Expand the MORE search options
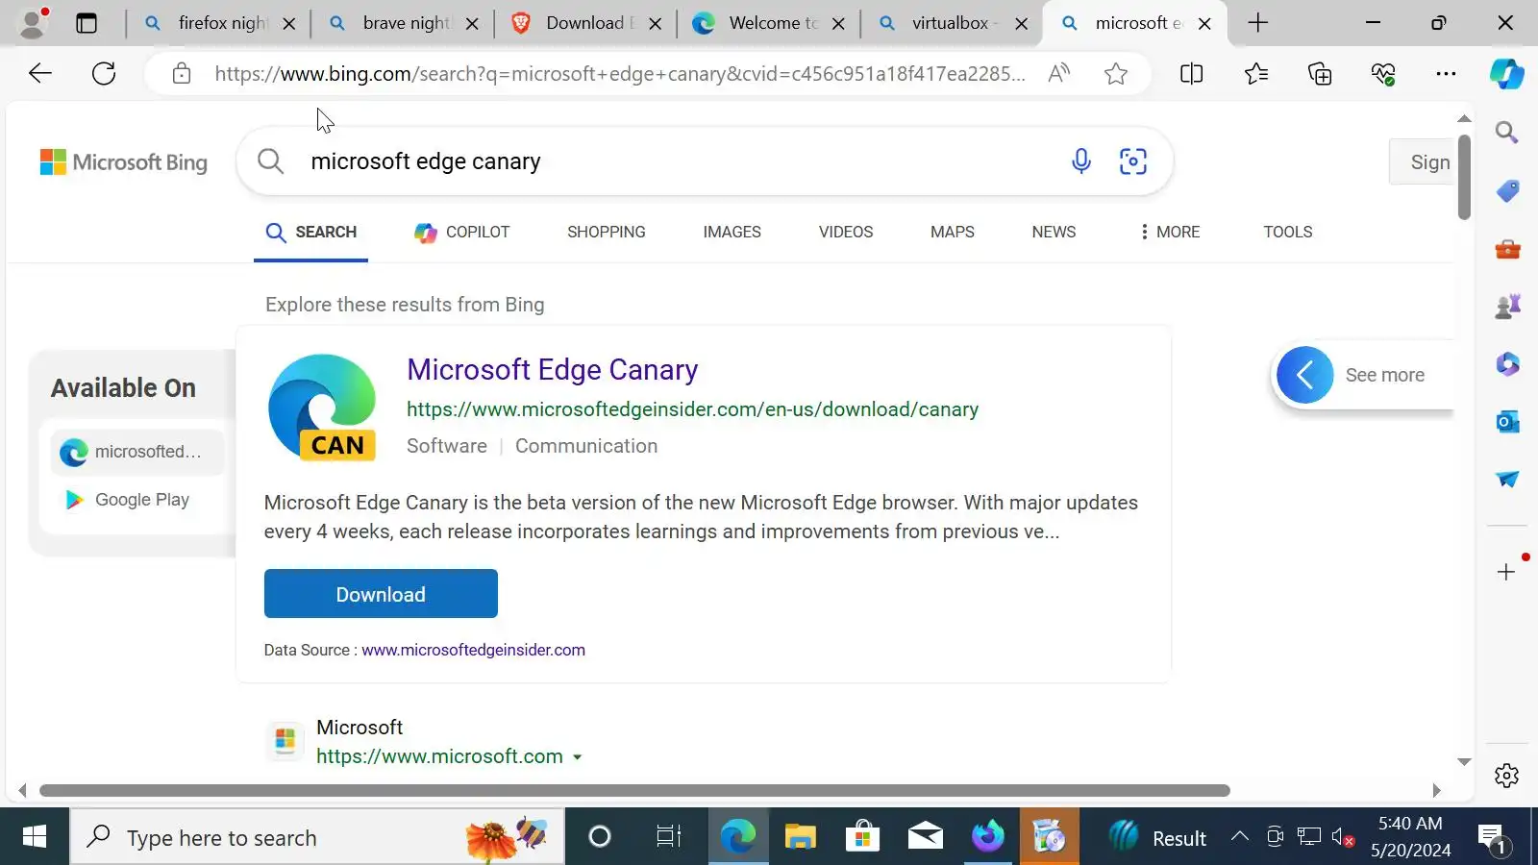The height and width of the screenshot is (865, 1538). [1170, 233]
